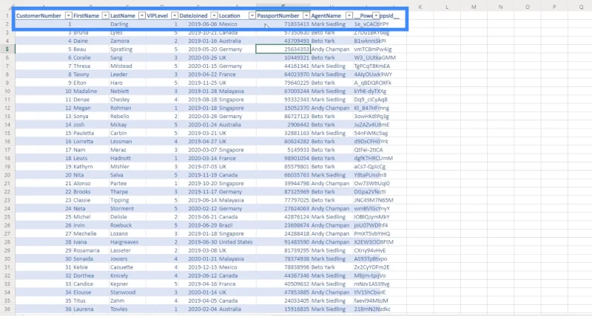Select column M header
Screen dimensions: 592x316
[x=474, y=7]
